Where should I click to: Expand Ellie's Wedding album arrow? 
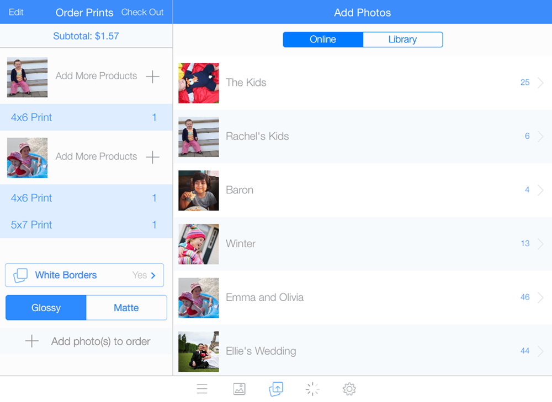[540, 351]
